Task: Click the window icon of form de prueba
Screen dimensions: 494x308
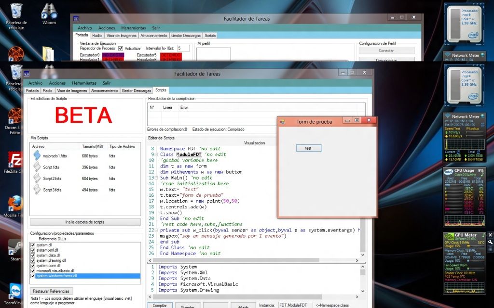Action: coord(282,122)
